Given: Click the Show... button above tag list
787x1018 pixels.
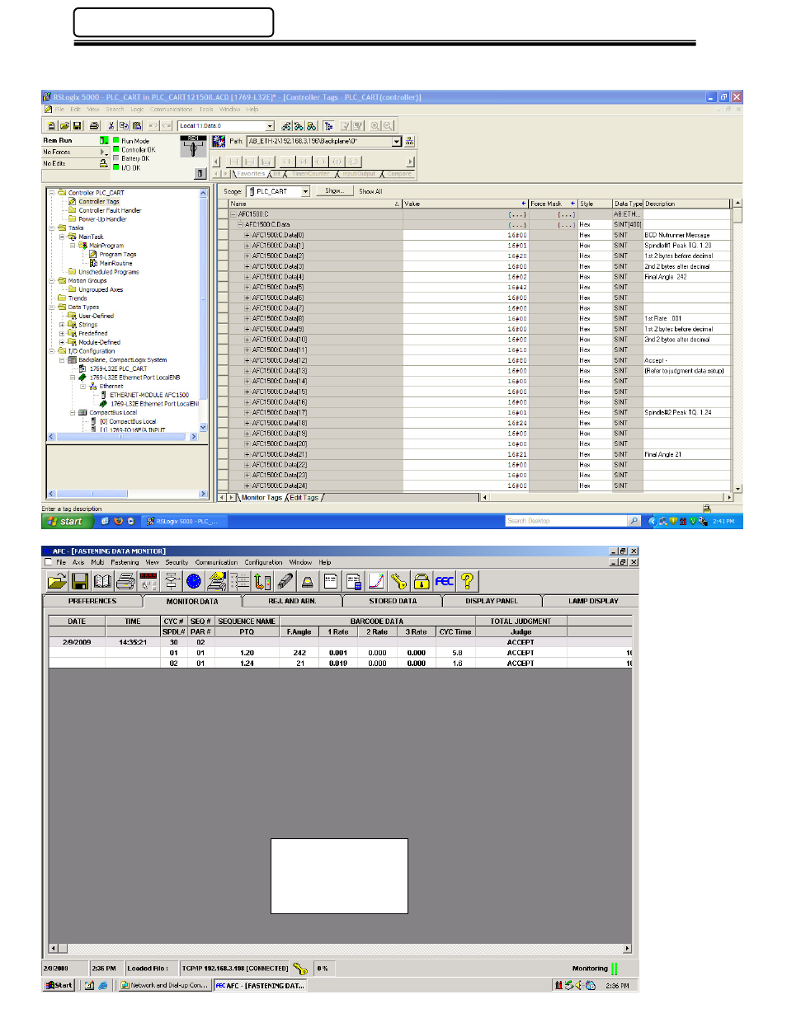Looking at the screenshot, I should click(x=333, y=190).
